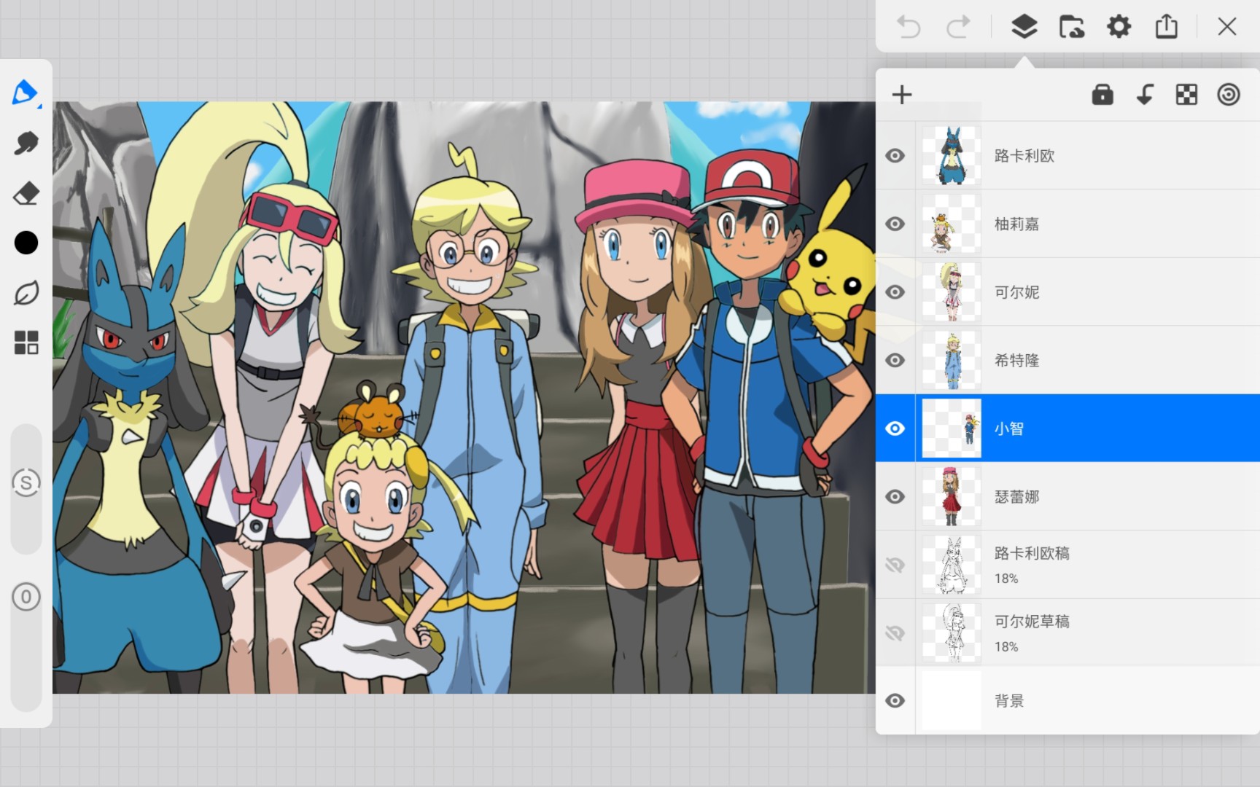Image resolution: width=1260 pixels, height=787 pixels.
Task: Show the hidden 可尔妮草稿 layer
Action: coord(895,633)
